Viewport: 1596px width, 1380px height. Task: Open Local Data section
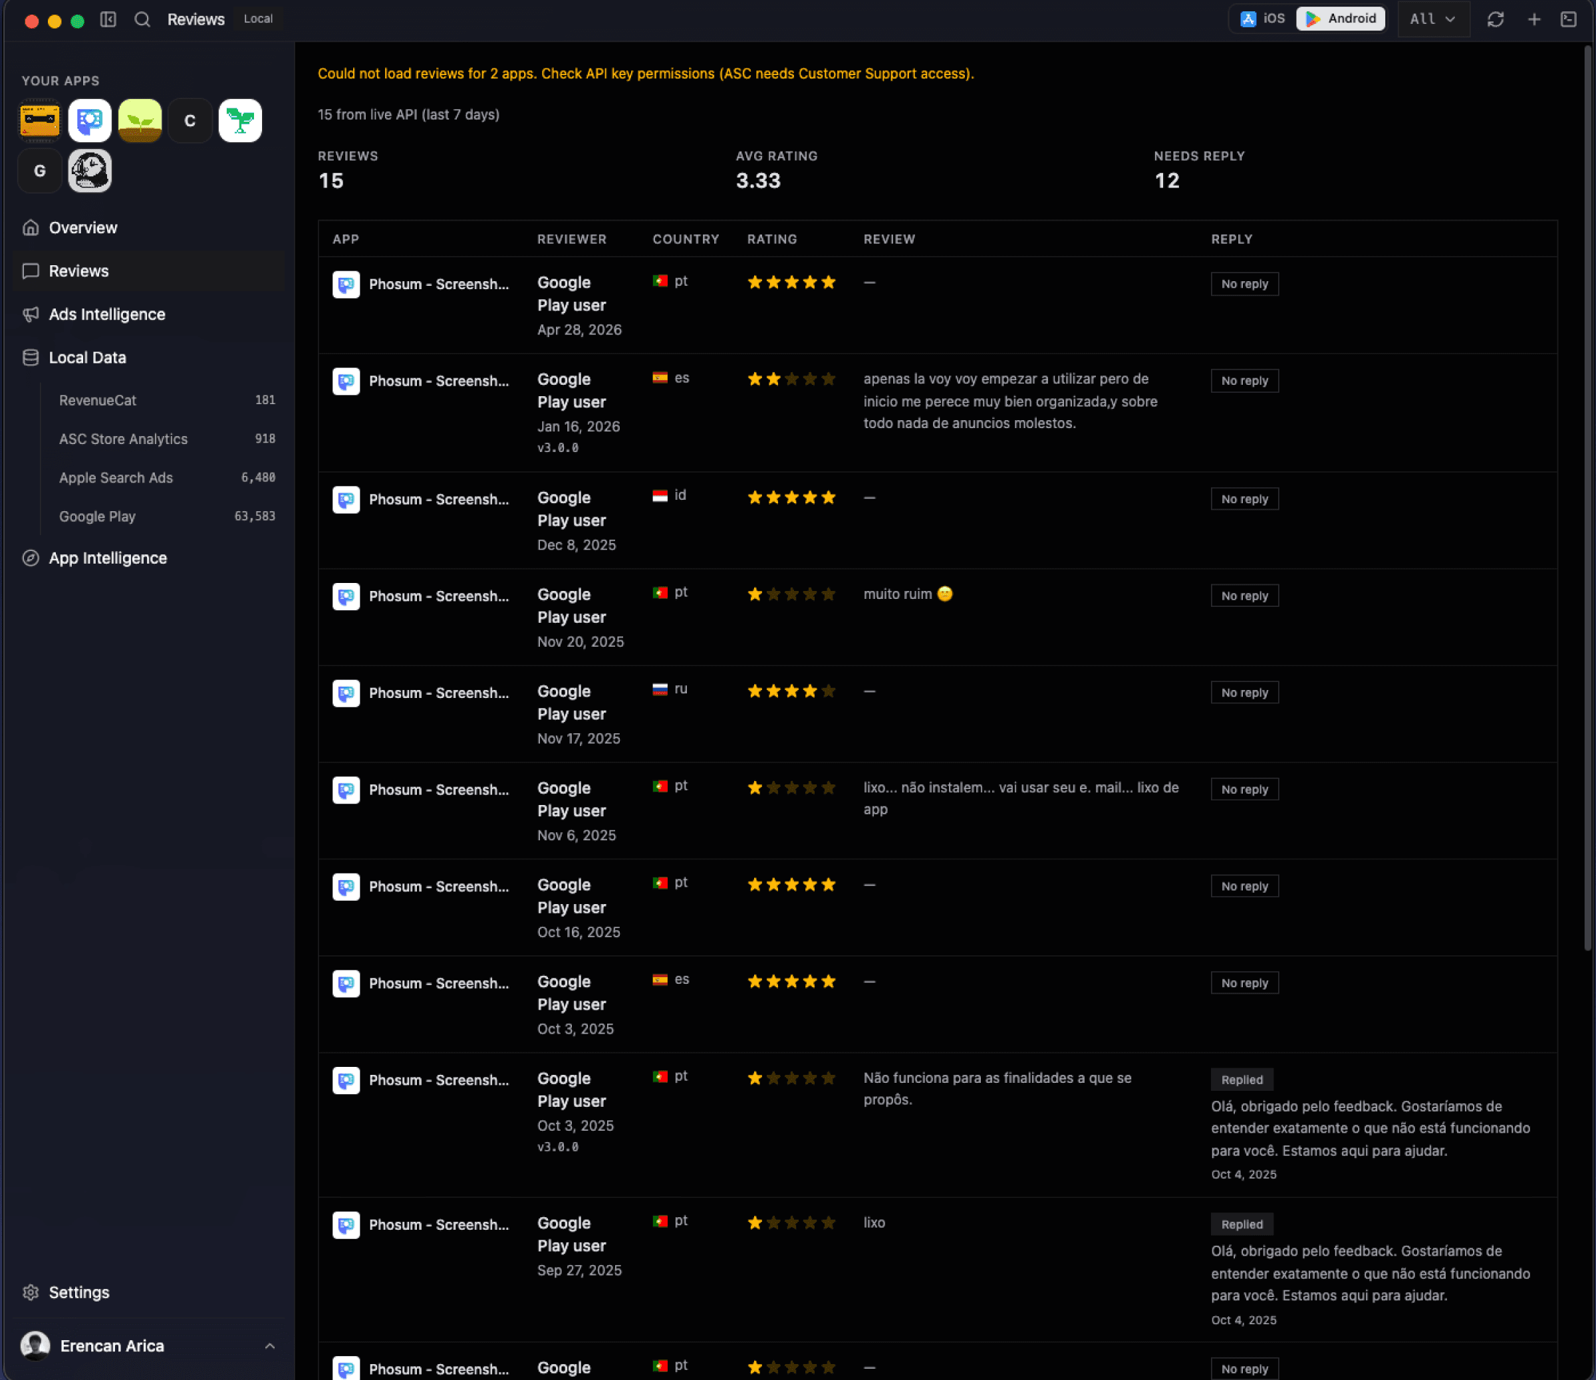[149, 358]
